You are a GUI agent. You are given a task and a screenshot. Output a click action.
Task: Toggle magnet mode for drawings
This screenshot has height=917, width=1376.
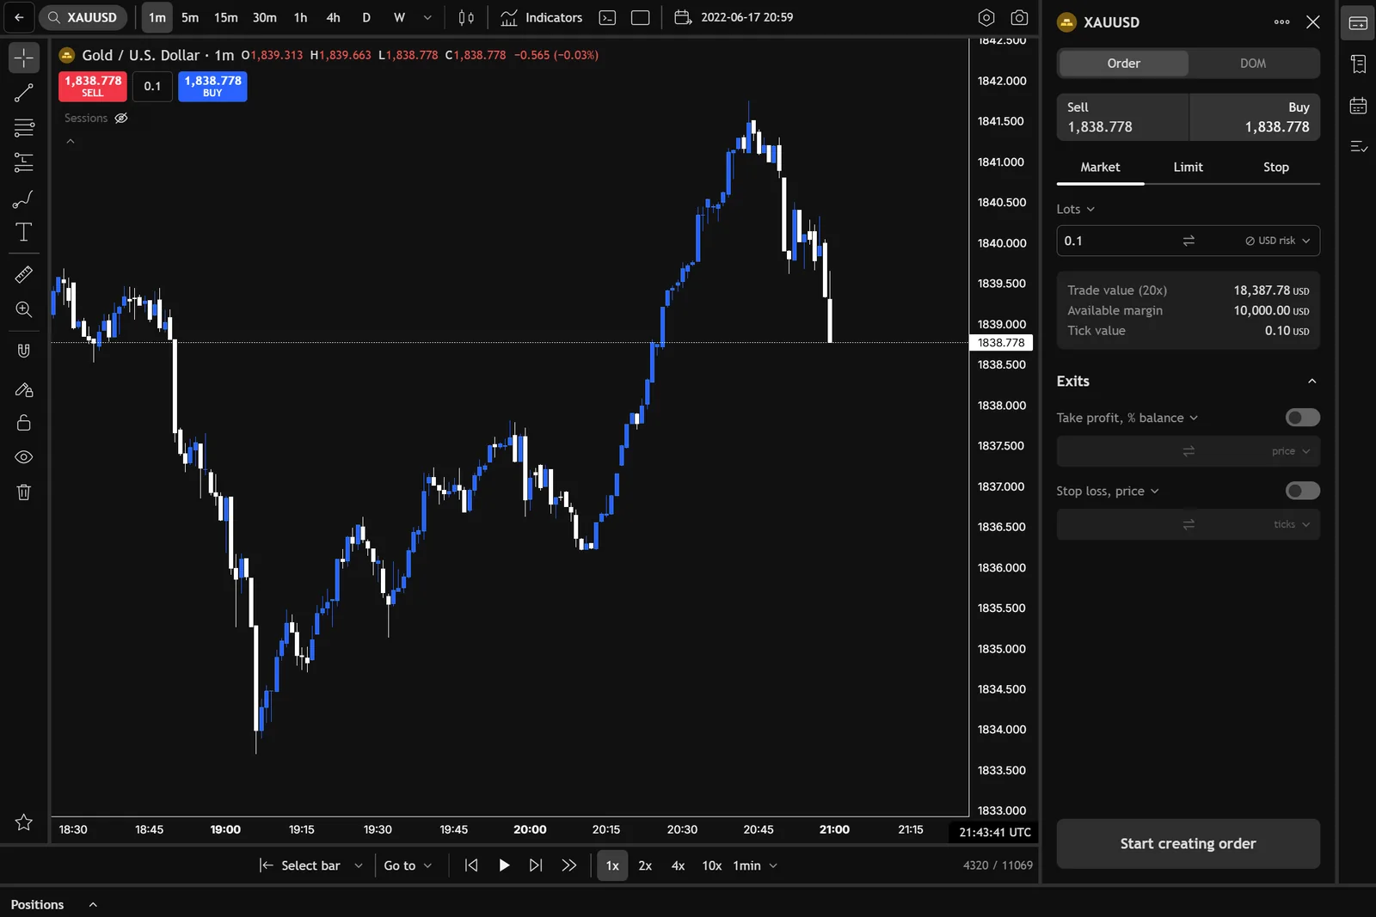pos(24,351)
